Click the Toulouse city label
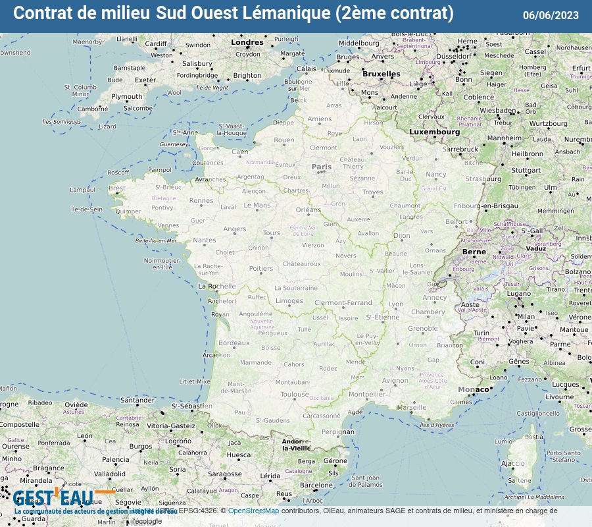 pos(294,395)
